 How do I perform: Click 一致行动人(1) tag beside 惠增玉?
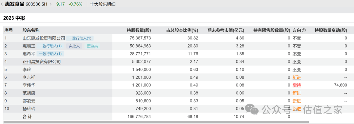[50, 46]
